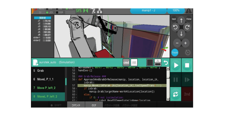
Task: Collapse code fold at line 60
Action: point(76,95)
